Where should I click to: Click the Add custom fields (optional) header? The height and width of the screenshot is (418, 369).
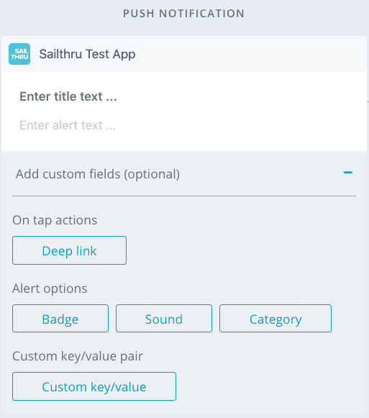pos(184,174)
